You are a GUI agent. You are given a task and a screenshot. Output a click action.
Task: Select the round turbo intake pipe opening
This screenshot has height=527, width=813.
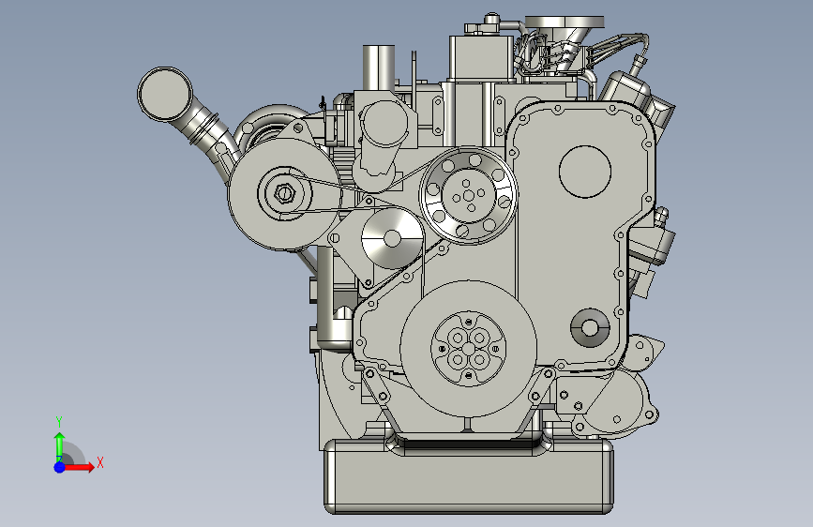click(165, 95)
